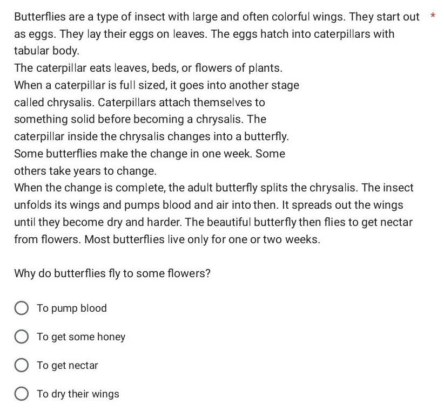Click the "To dry their wings" label text

(78, 394)
